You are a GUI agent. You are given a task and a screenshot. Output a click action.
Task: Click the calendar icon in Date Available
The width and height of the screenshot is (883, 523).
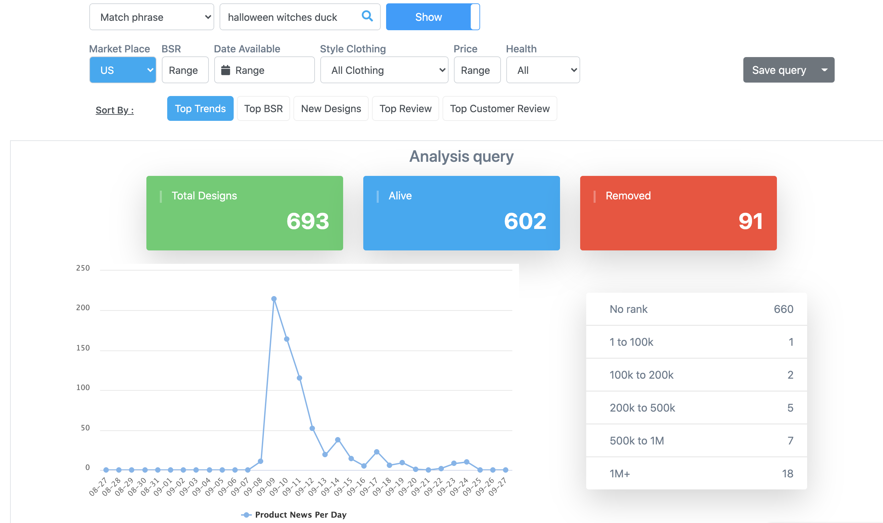coord(226,70)
